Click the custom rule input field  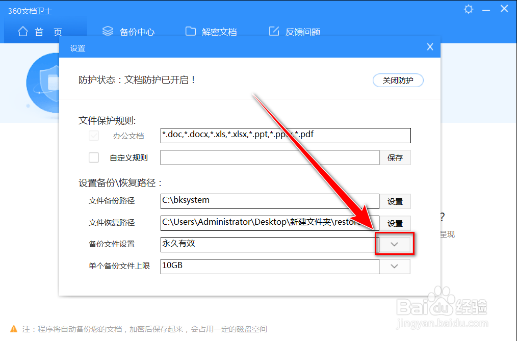[270, 158]
